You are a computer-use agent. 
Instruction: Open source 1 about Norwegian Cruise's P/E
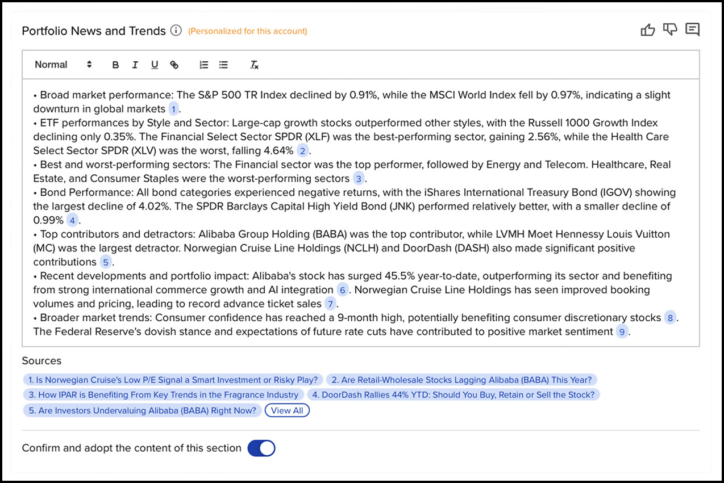[x=173, y=380]
